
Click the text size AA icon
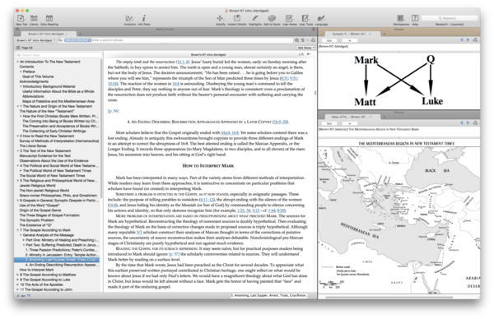click(x=301, y=54)
